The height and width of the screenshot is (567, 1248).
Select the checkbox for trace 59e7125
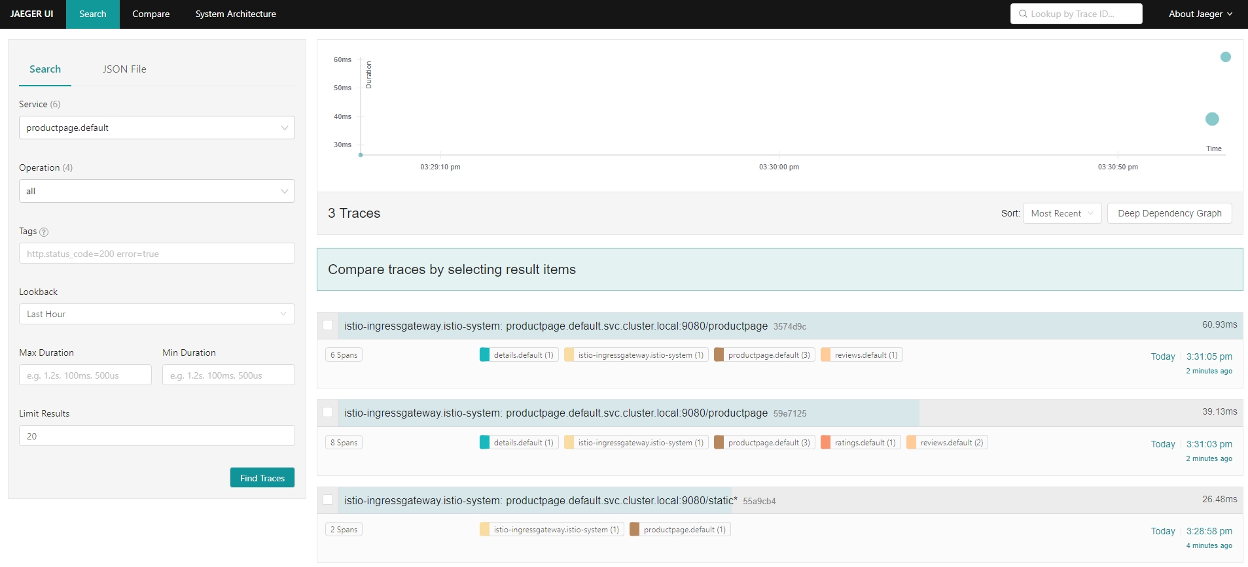(328, 412)
